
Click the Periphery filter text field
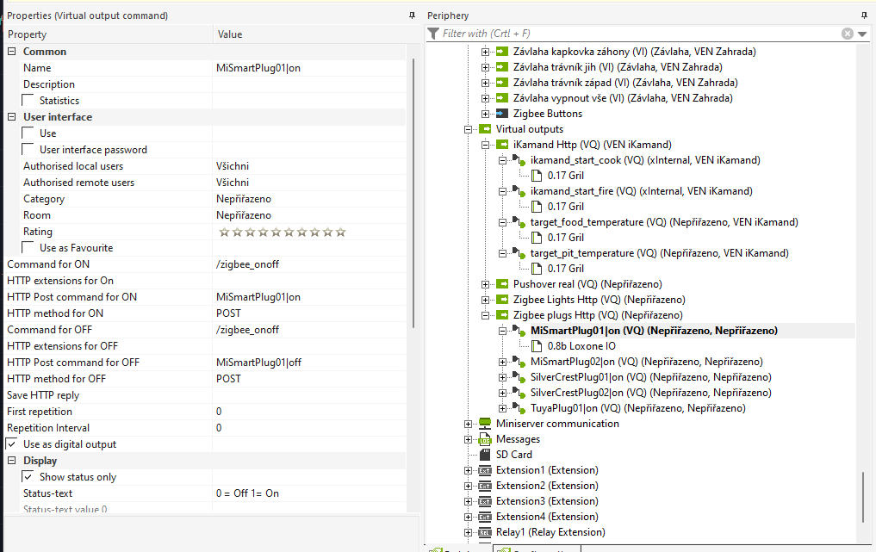click(640, 34)
